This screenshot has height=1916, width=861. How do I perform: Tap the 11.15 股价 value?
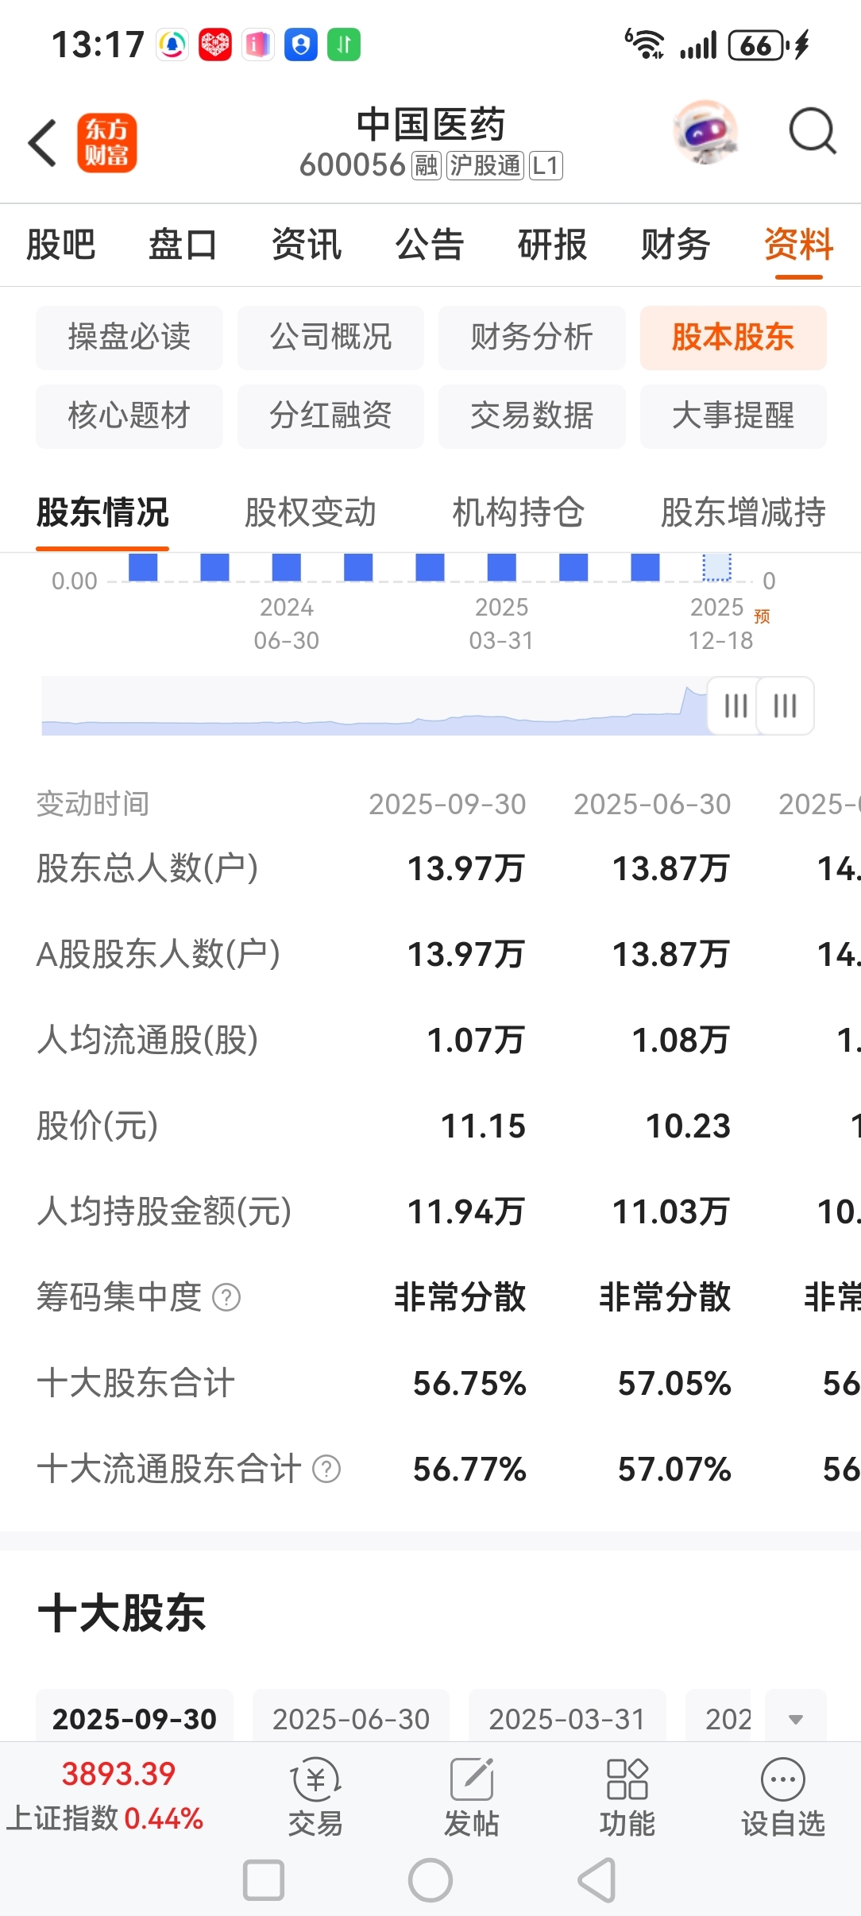coord(483,1126)
